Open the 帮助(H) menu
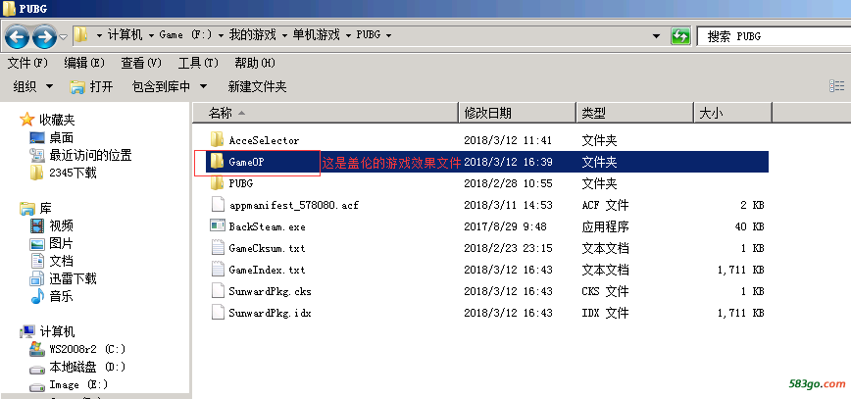The width and height of the screenshot is (851, 399). (255, 63)
